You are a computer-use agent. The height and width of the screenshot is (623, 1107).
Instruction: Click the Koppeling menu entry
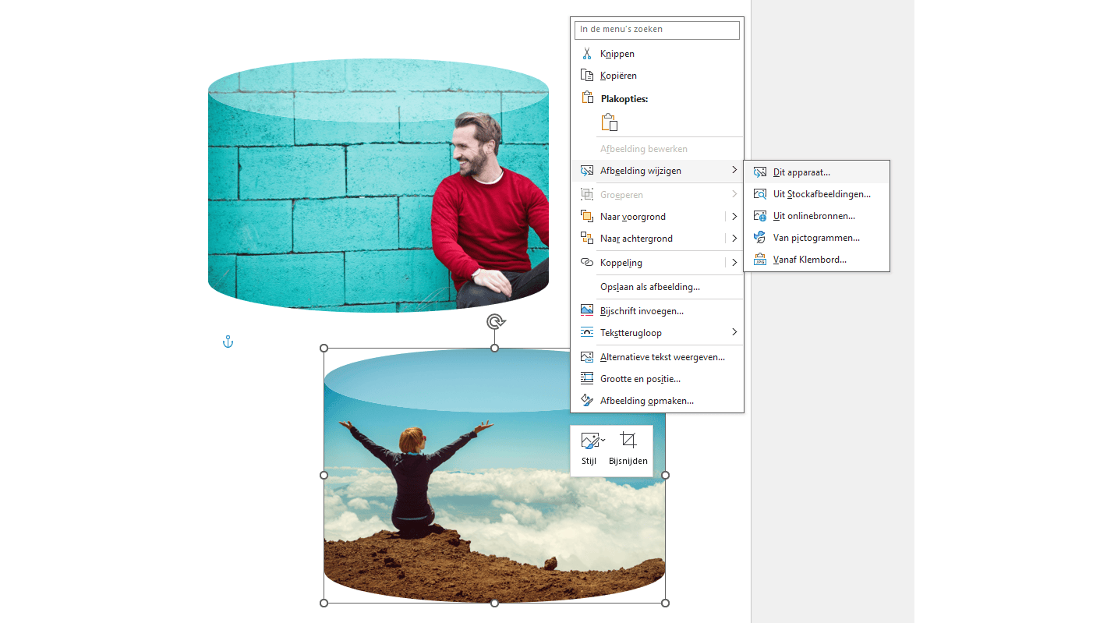pos(647,263)
